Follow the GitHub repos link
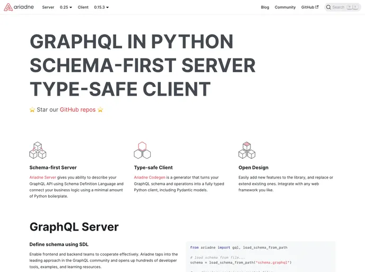 (x=77, y=109)
